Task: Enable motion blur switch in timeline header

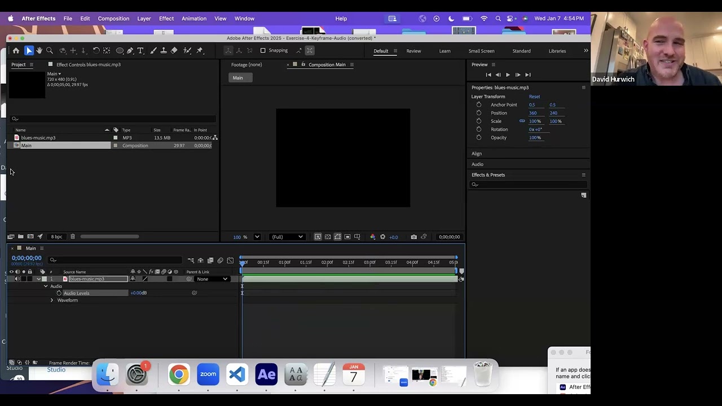Action: click(x=220, y=261)
